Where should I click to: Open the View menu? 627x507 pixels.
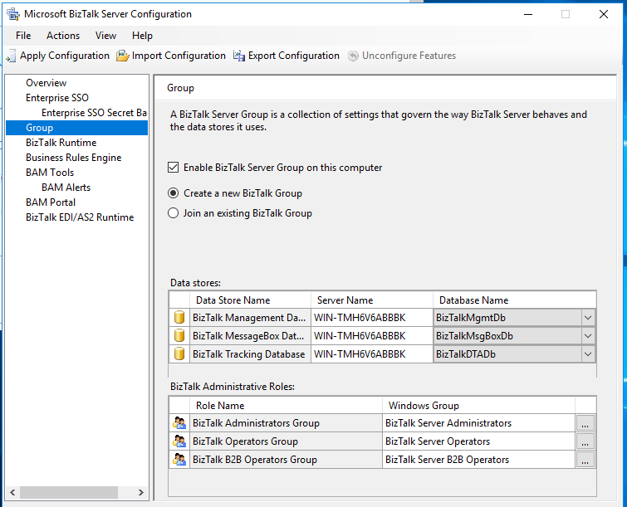click(105, 36)
